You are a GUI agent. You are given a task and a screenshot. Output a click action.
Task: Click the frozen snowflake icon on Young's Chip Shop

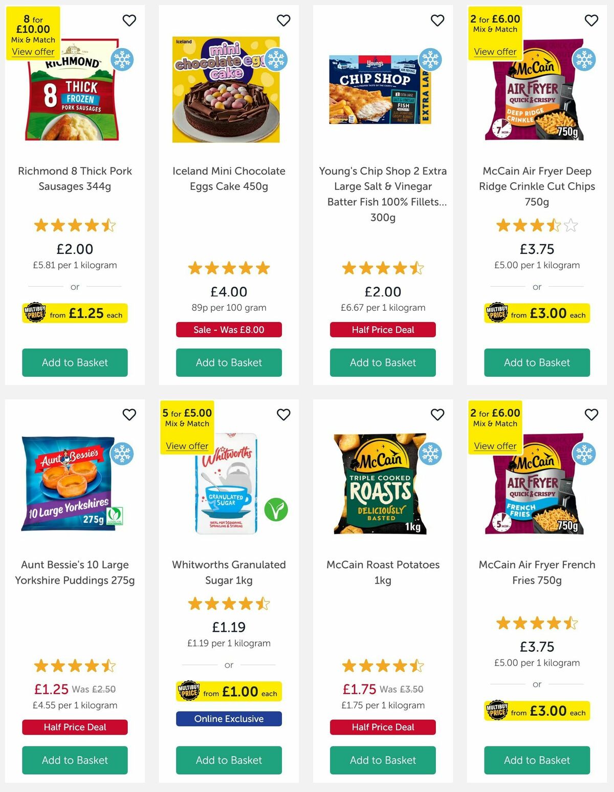[430, 60]
